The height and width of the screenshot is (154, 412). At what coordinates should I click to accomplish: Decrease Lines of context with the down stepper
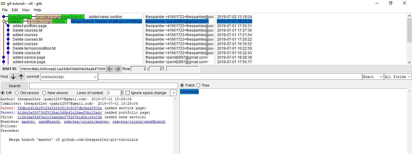coord(122,94)
